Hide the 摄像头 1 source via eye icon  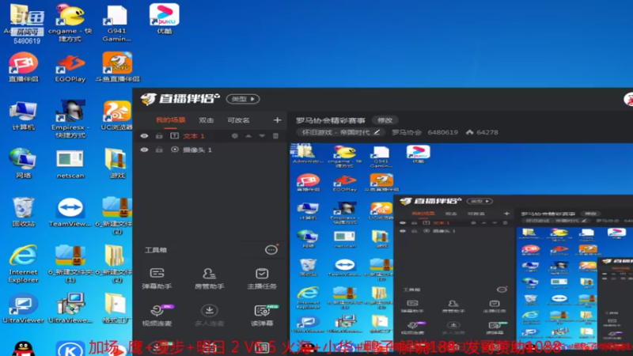[144, 150]
